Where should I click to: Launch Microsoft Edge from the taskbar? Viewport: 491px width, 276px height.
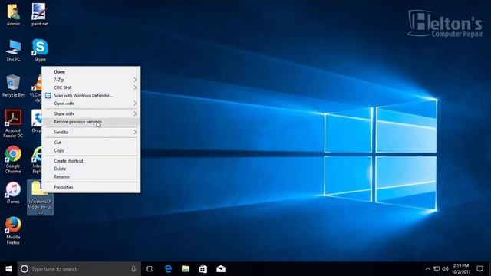[x=168, y=269]
